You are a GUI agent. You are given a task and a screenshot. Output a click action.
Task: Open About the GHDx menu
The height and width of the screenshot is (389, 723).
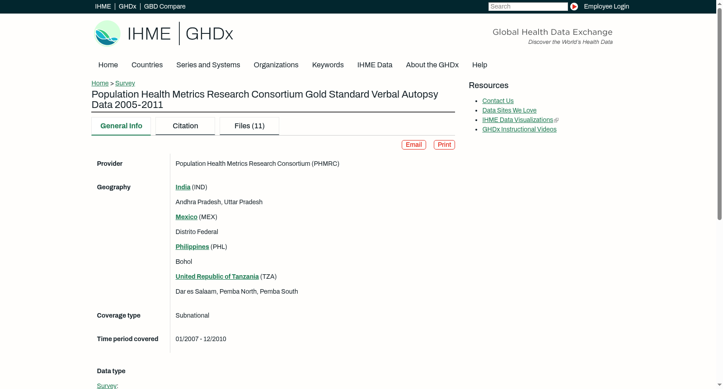point(432,65)
